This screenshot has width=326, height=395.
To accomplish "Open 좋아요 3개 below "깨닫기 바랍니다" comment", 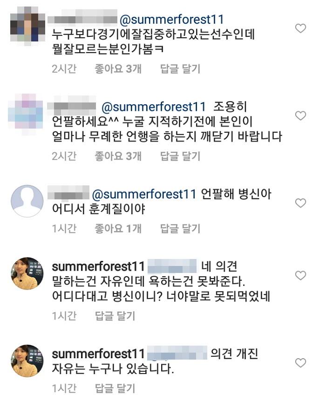I will (x=118, y=156).
